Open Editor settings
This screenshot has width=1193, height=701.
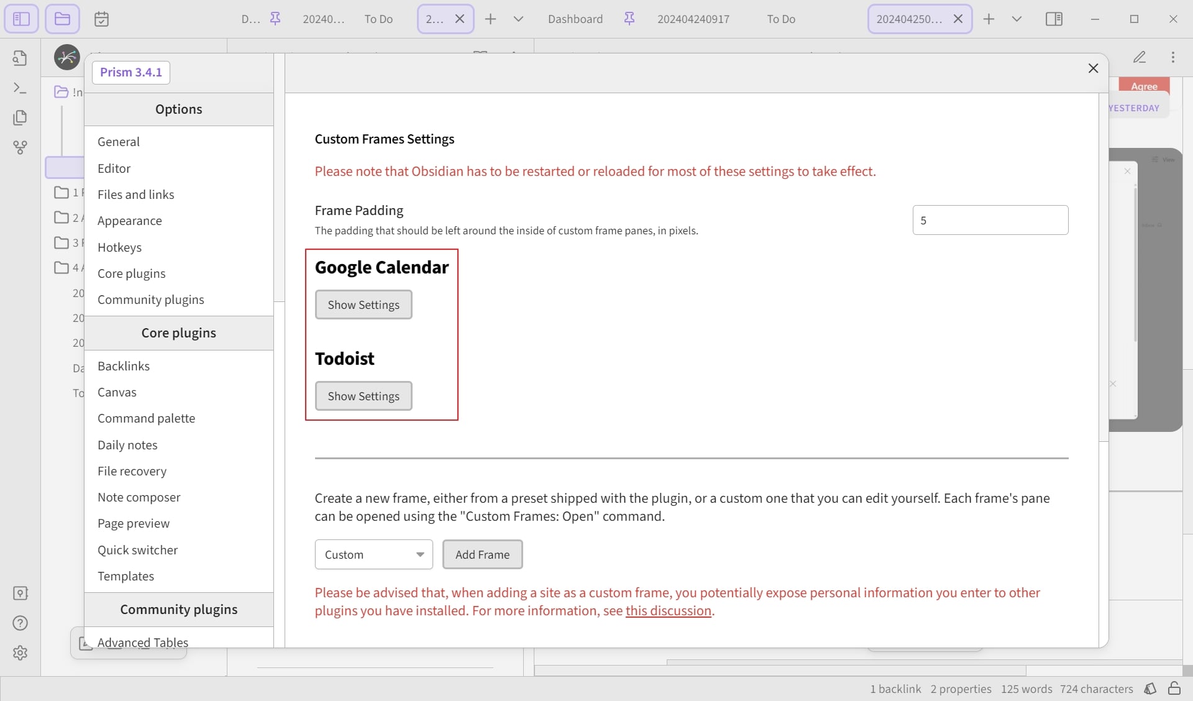pyautogui.click(x=179, y=168)
